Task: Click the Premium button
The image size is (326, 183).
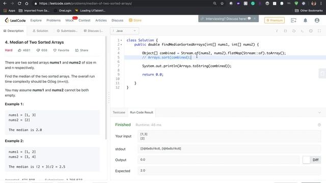Action: pyautogui.click(x=275, y=20)
